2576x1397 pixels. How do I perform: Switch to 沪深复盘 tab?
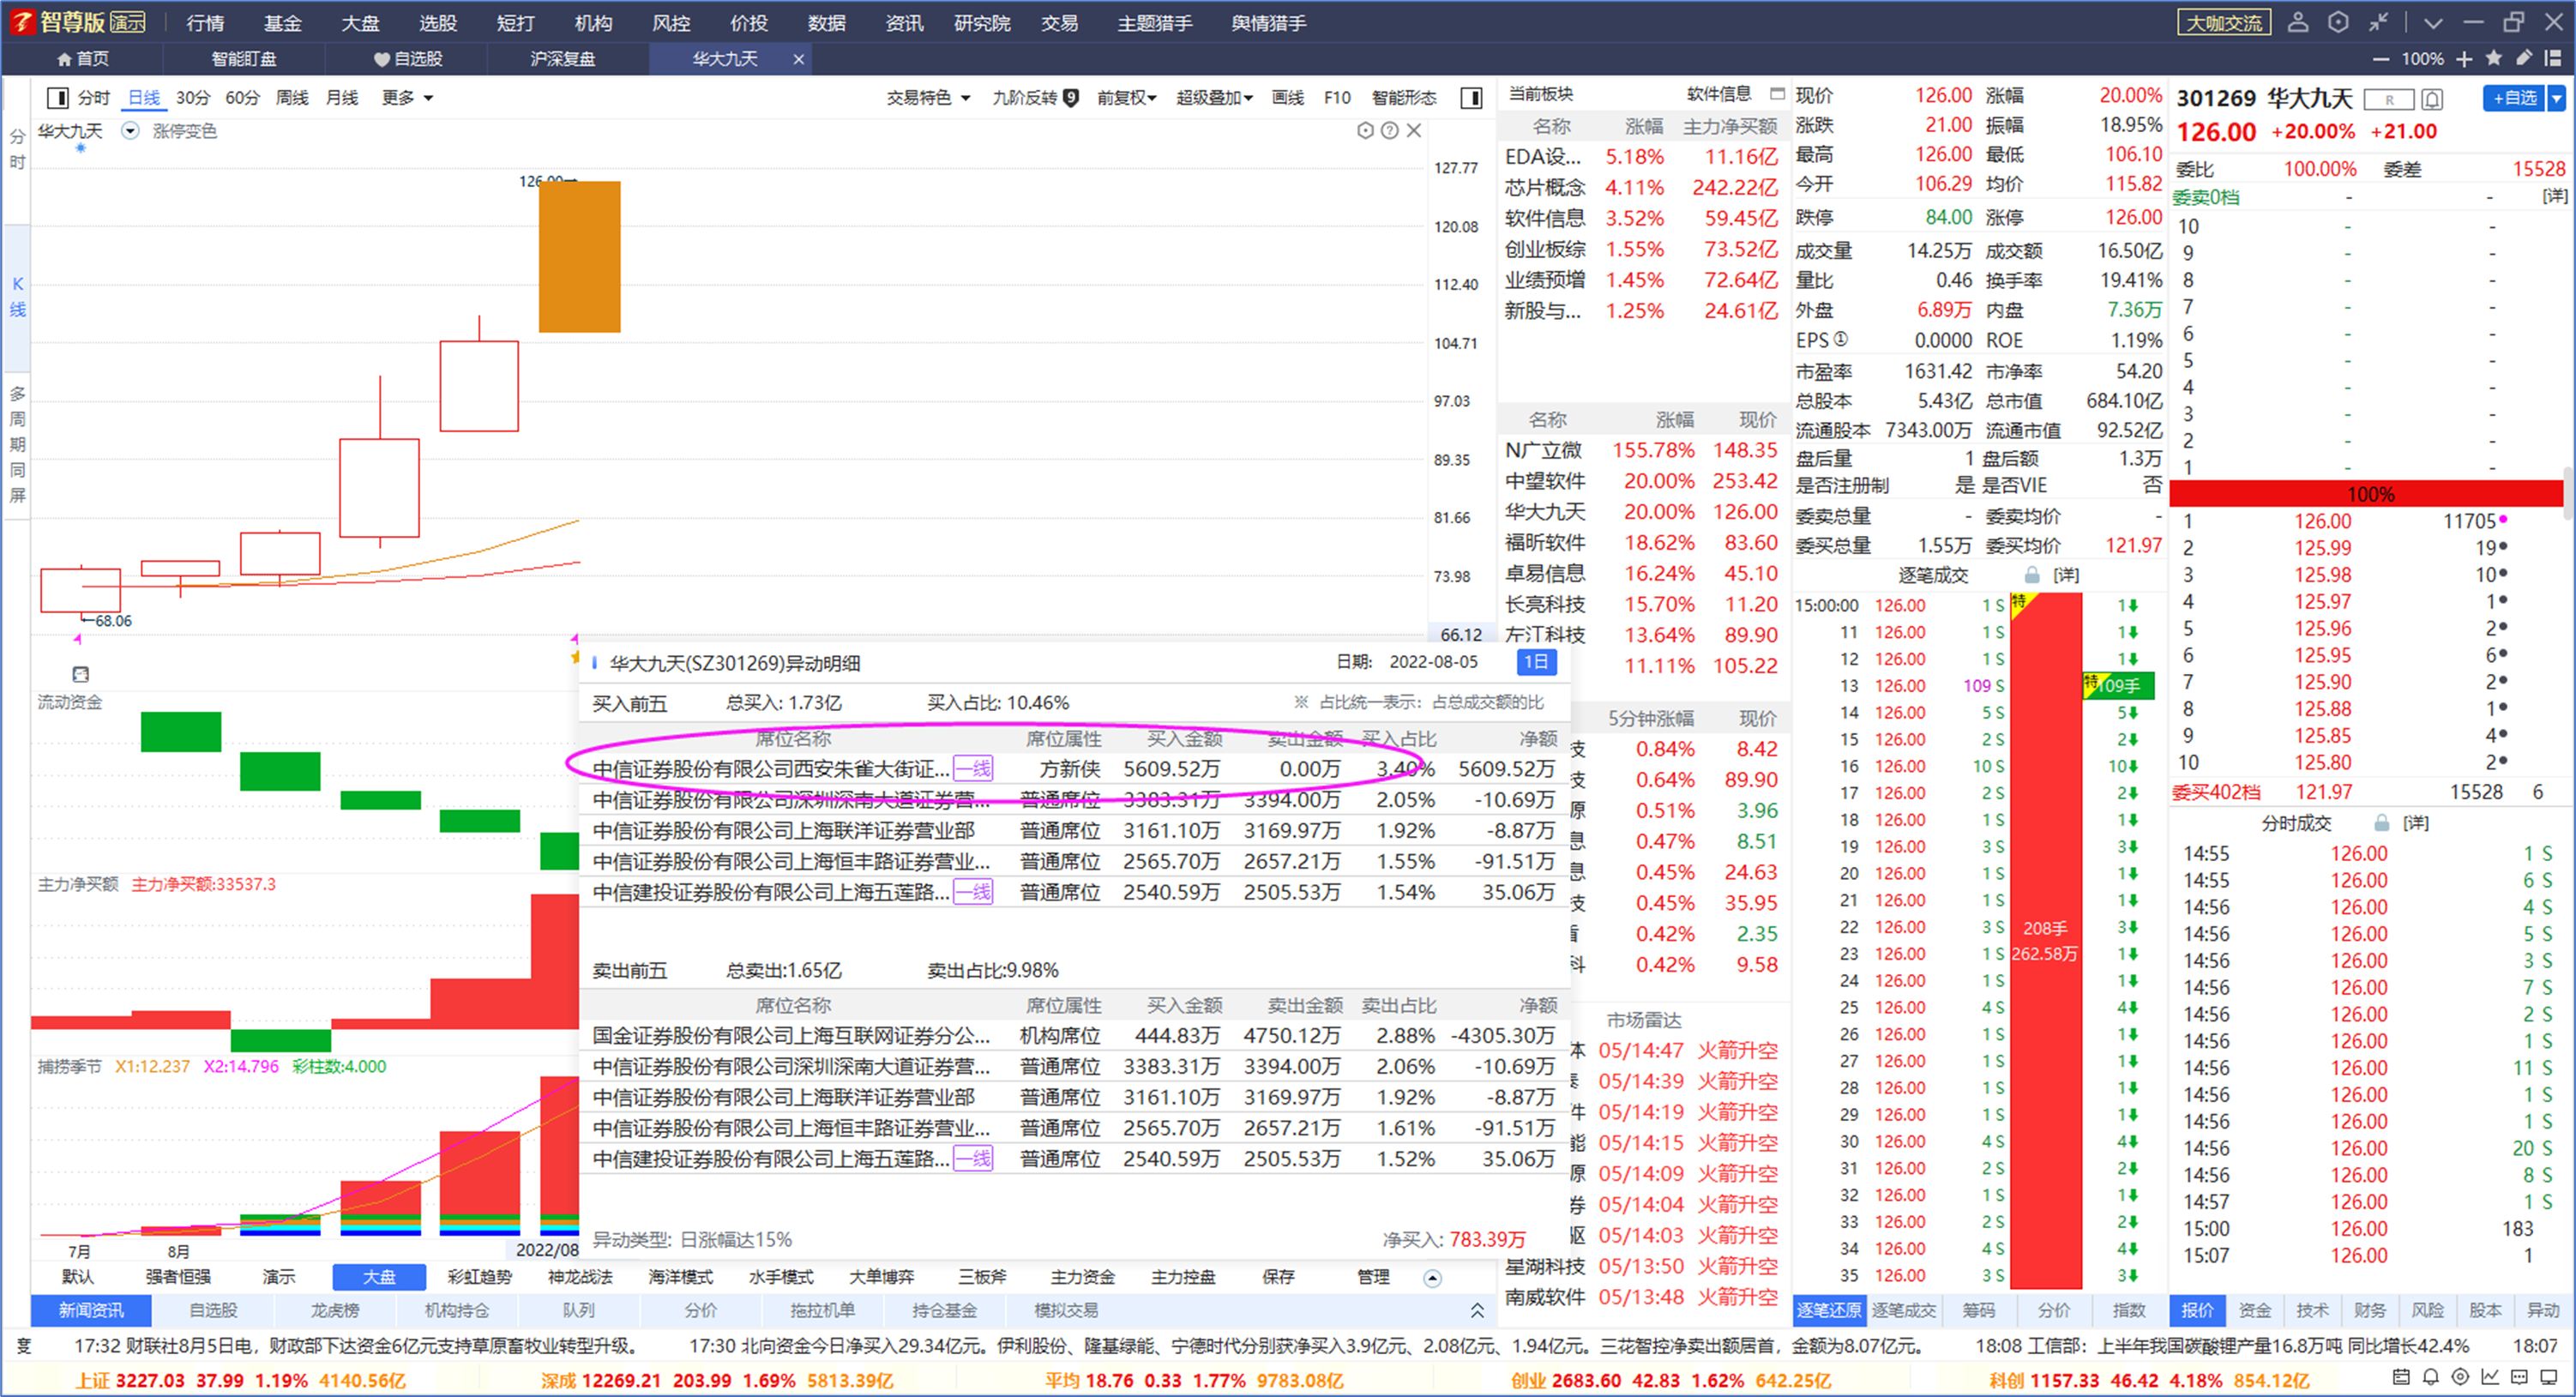click(x=562, y=59)
